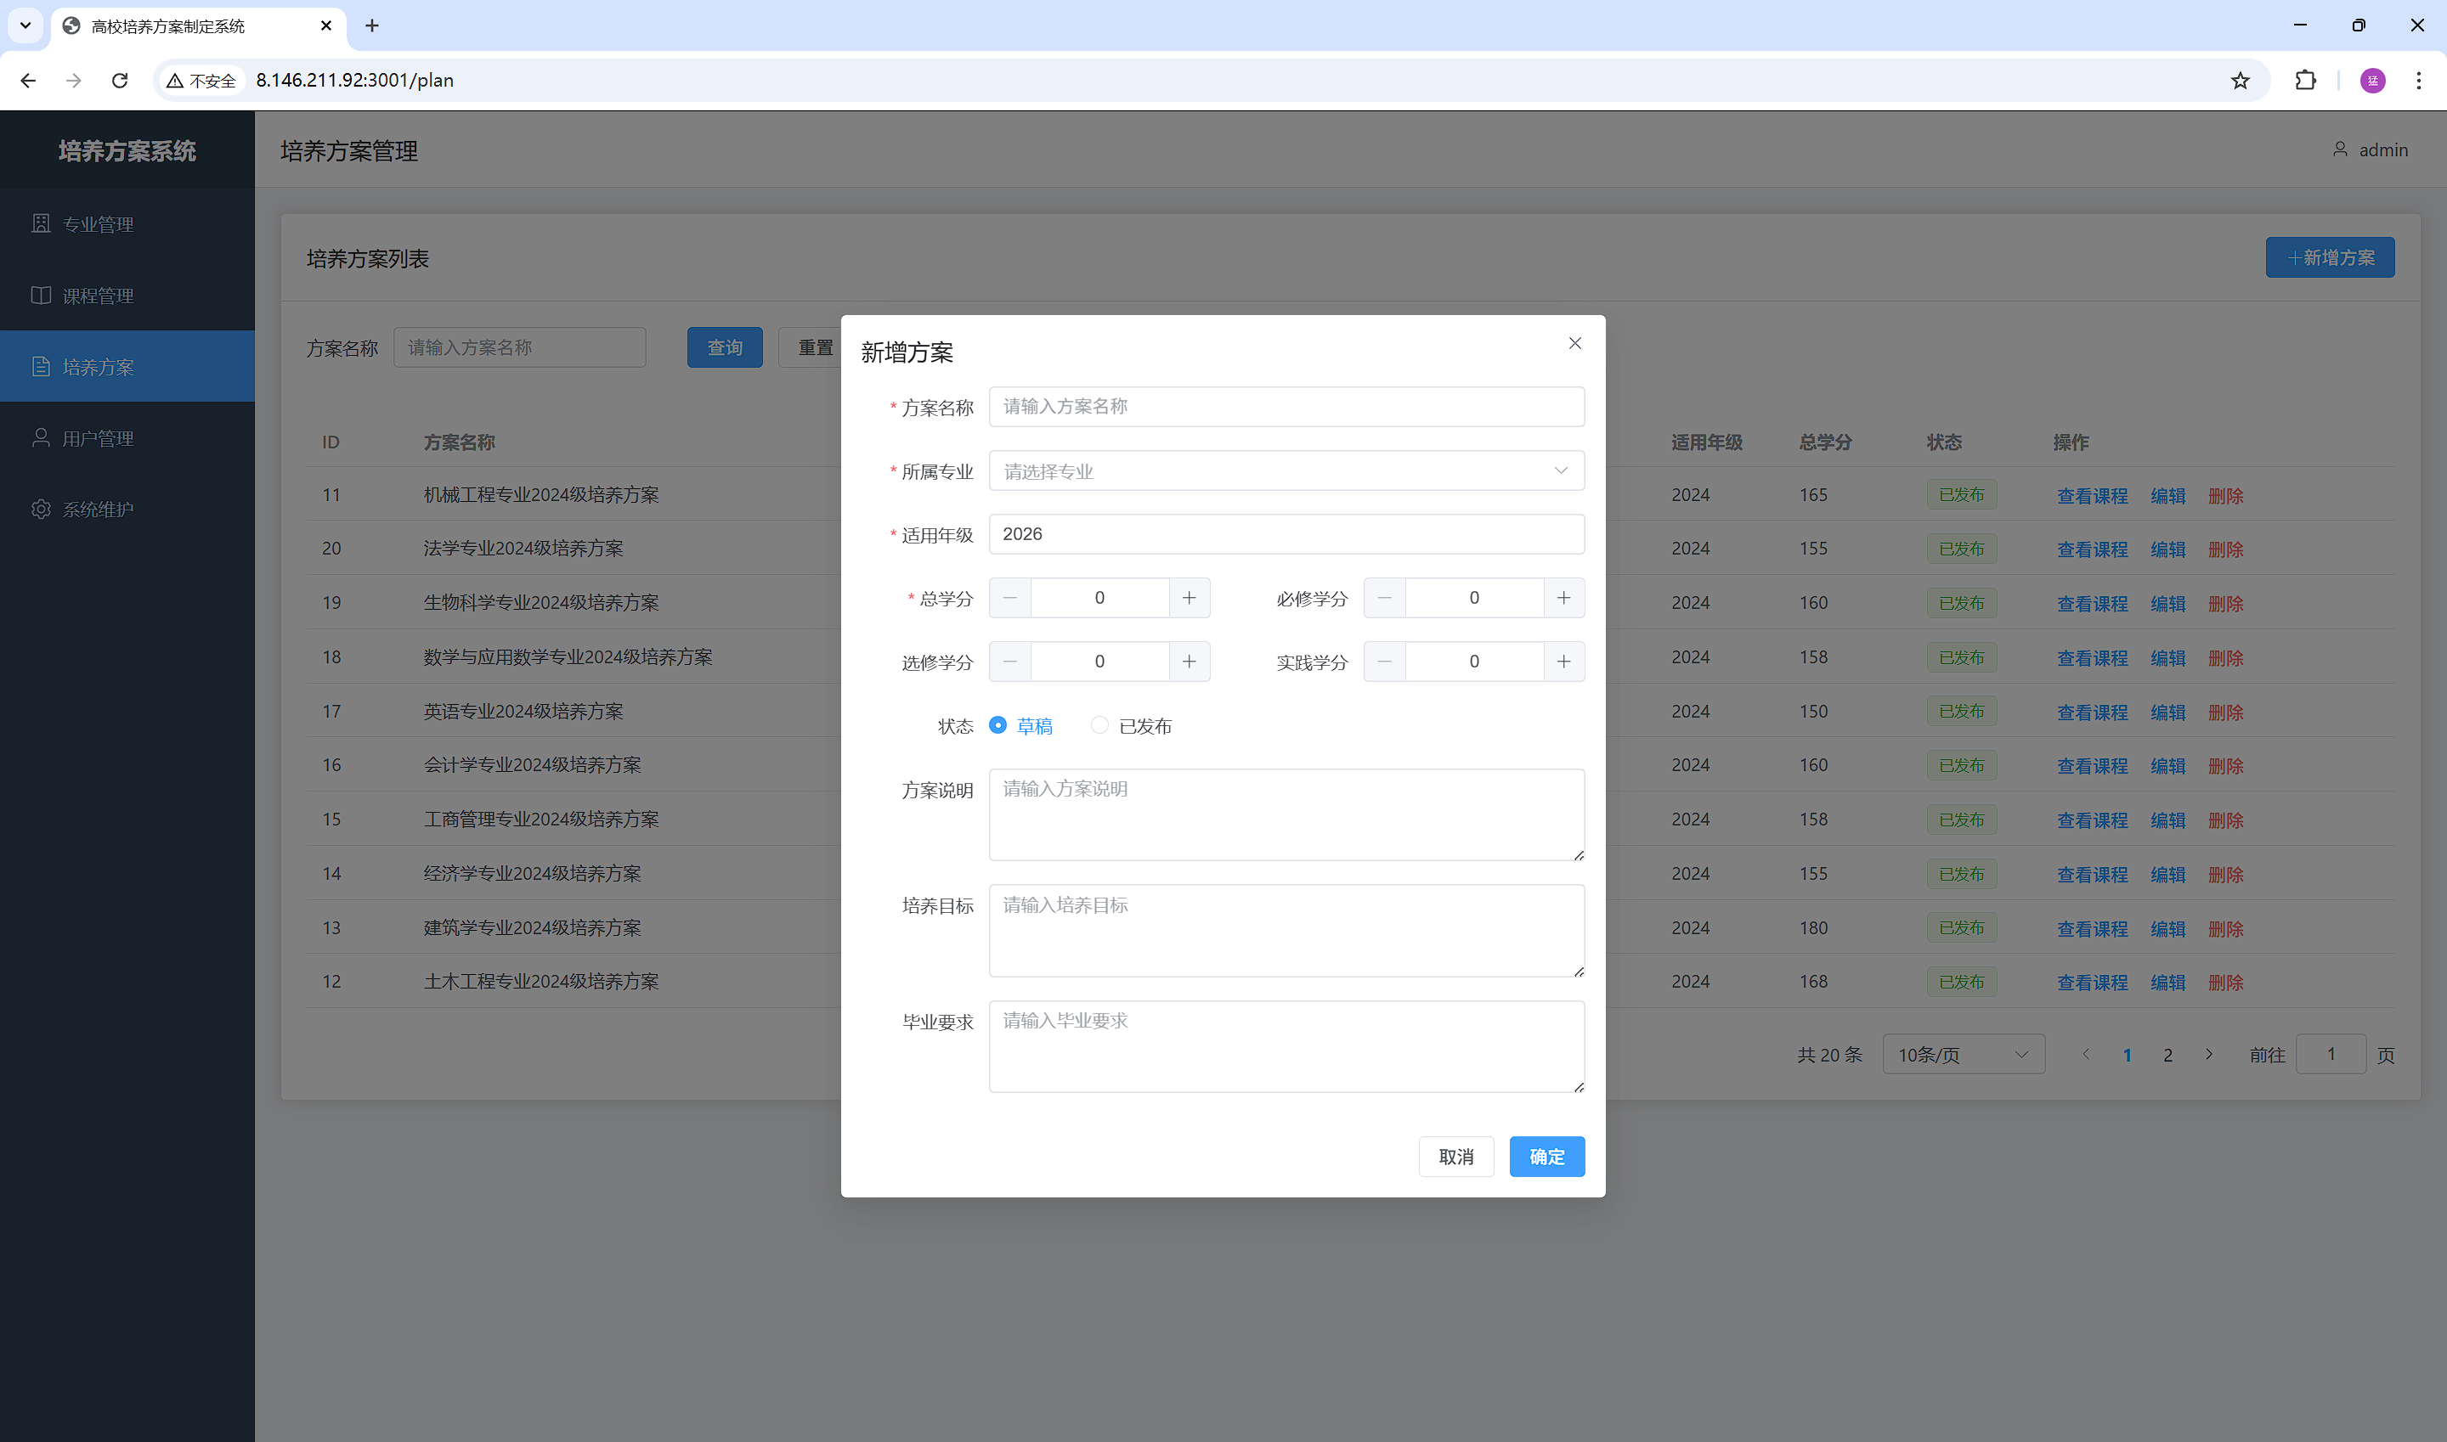Open the 10条/页 page size dropdown

[x=1962, y=1054]
